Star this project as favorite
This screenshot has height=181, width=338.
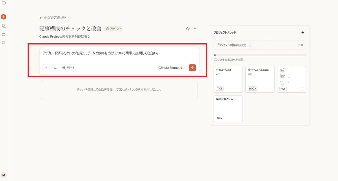188,29
